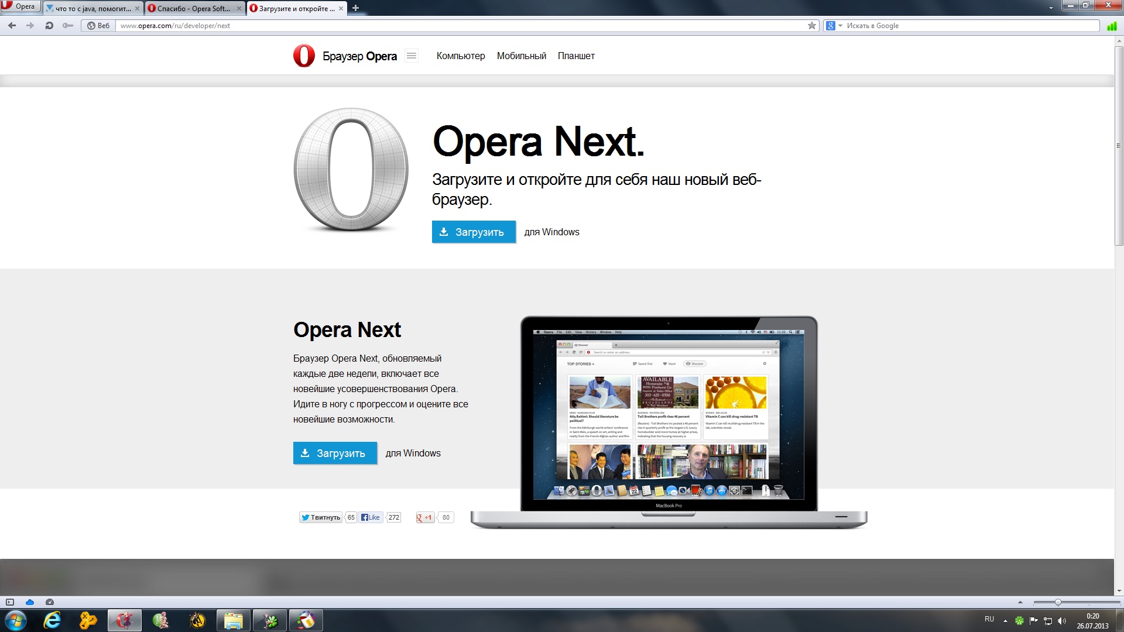This screenshot has height=632, width=1124.
Task: Go back with the back arrow
Action: point(12,26)
